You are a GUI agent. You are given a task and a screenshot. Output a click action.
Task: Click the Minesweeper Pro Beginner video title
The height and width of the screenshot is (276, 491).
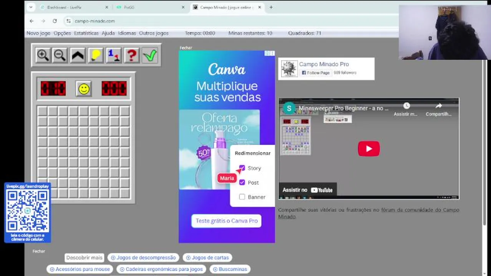[343, 108]
